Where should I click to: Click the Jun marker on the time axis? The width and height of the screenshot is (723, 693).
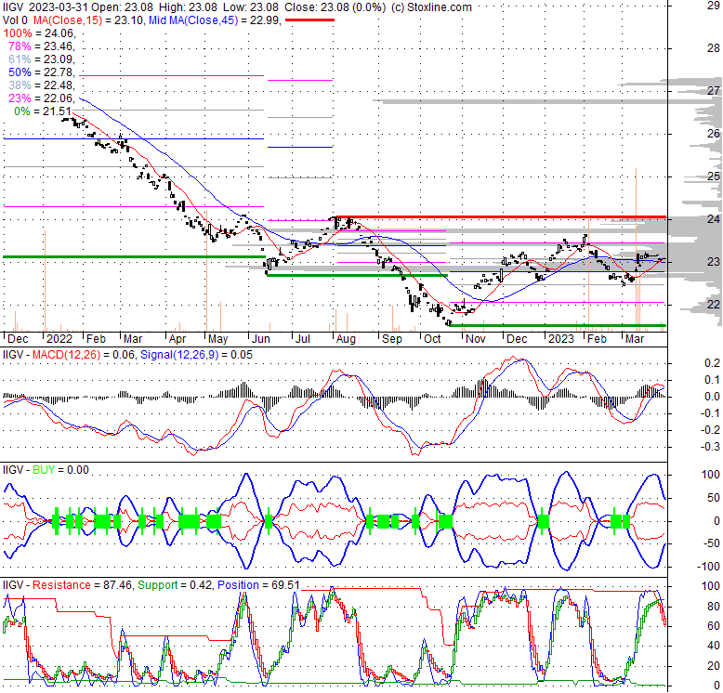tap(261, 339)
